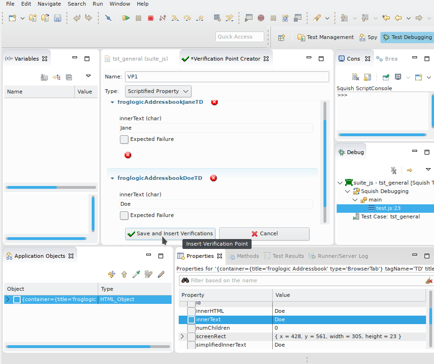Click the Application Objects horizontal scrollbar
The image size is (434, 364).
click(78, 347)
